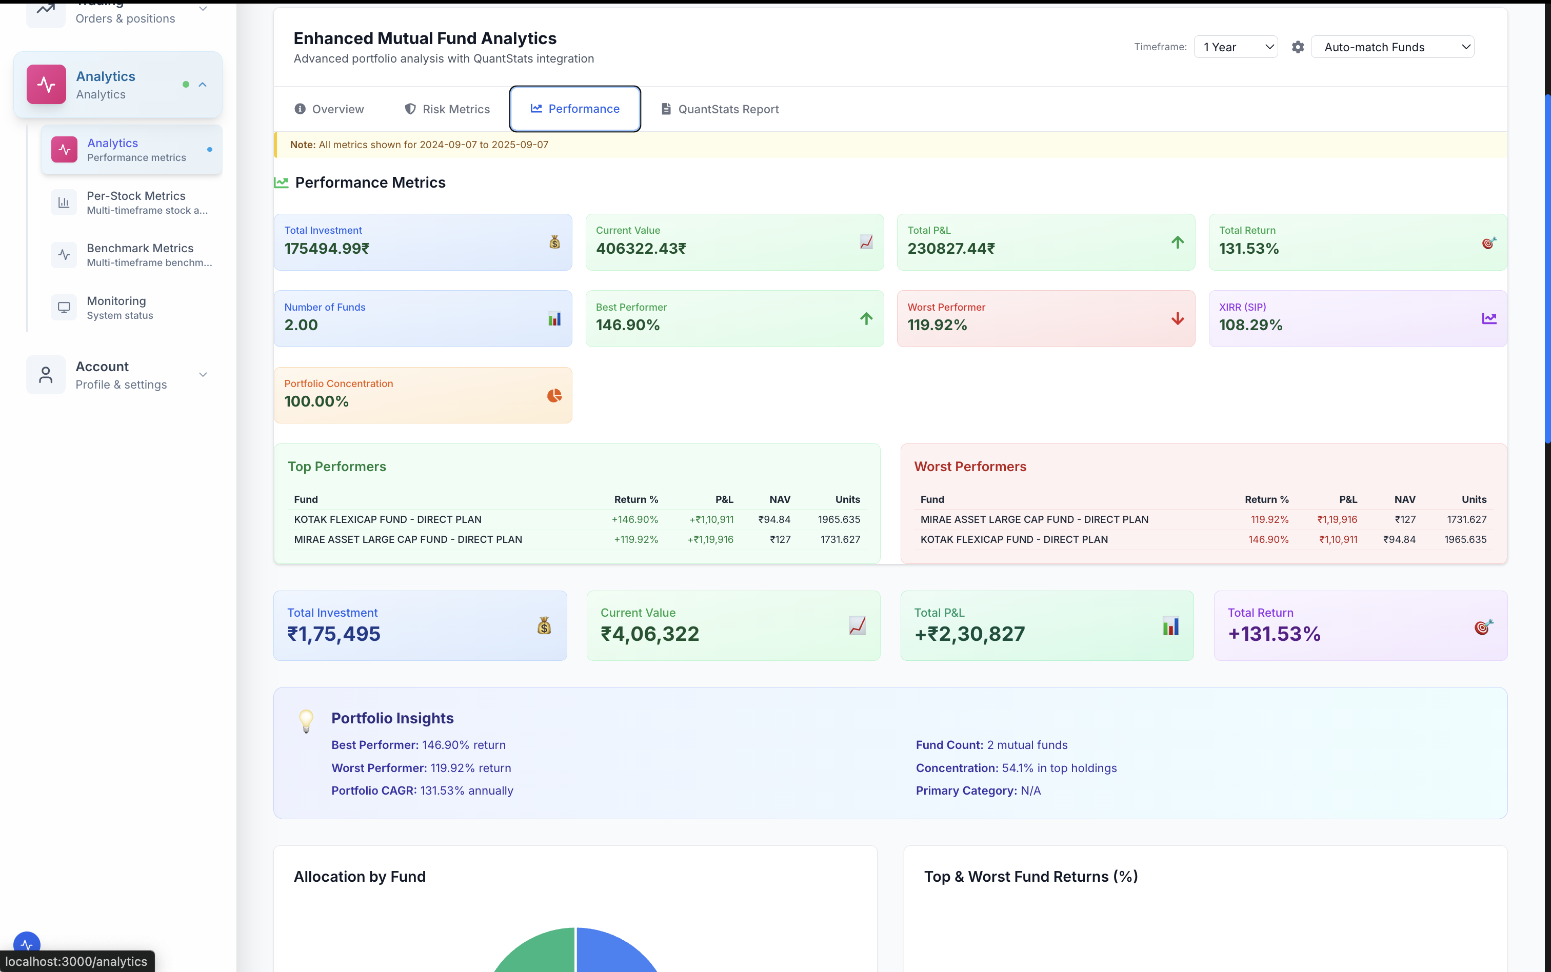Open the Auto-match Funds dropdown
This screenshot has width=1551, height=972.
coord(1394,46)
